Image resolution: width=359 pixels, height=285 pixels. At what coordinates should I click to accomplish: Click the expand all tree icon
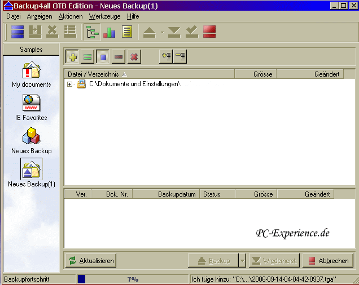tap(166, 56)
